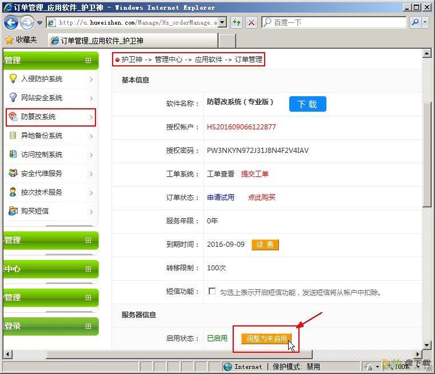Click the light bulb icon beside 入侵防护系统
The height and width of the screenshot is (374, 435).
coord(13,78)
